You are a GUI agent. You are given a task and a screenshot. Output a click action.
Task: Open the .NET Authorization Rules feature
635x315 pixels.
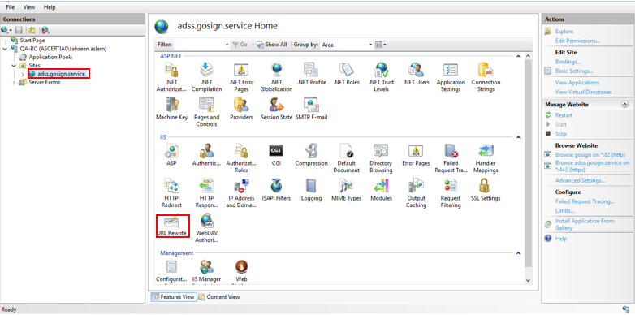(171, 77)
